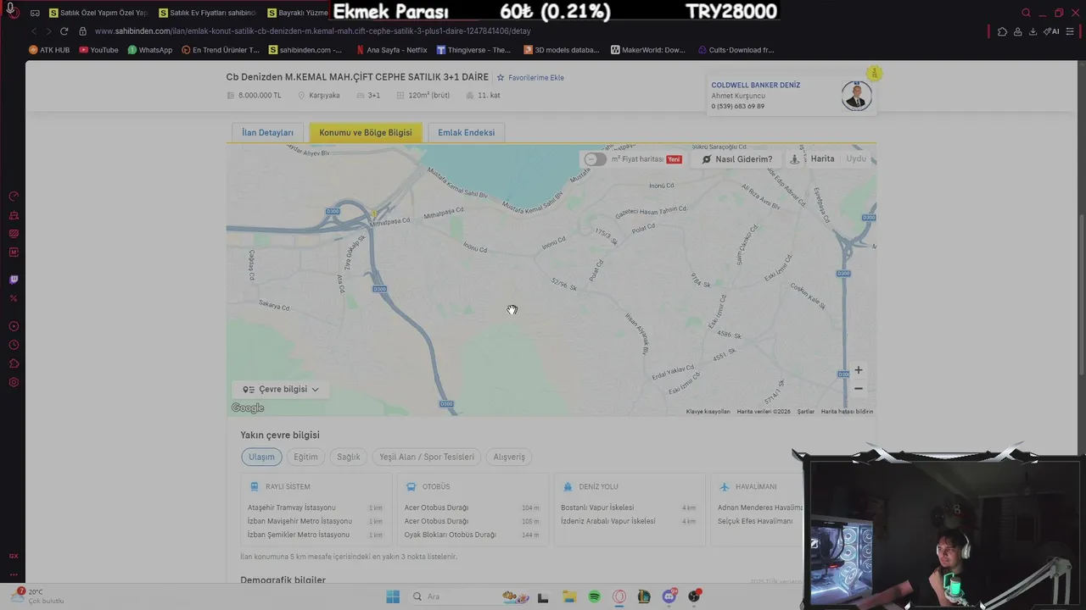Open Spotify from the taskbar
1086x610 pixels.
coord(594,596)
